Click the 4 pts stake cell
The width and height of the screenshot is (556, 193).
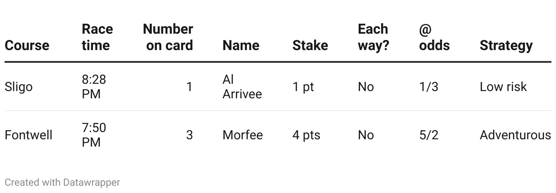pos(306,135)
